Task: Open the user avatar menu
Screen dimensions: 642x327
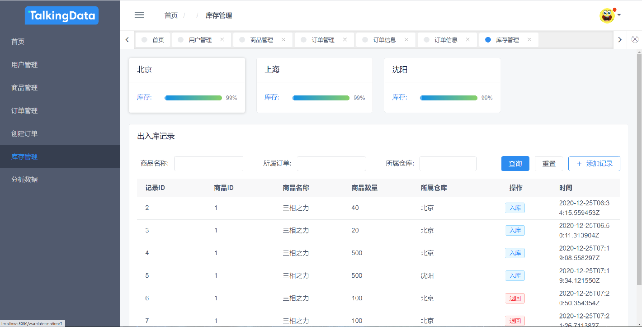Action: pos(607,15)
